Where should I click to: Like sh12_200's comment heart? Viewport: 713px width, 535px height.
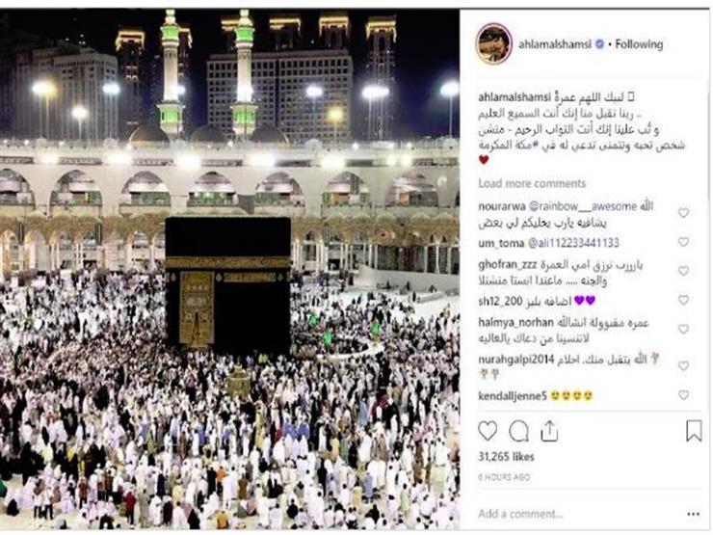[683, 300]
